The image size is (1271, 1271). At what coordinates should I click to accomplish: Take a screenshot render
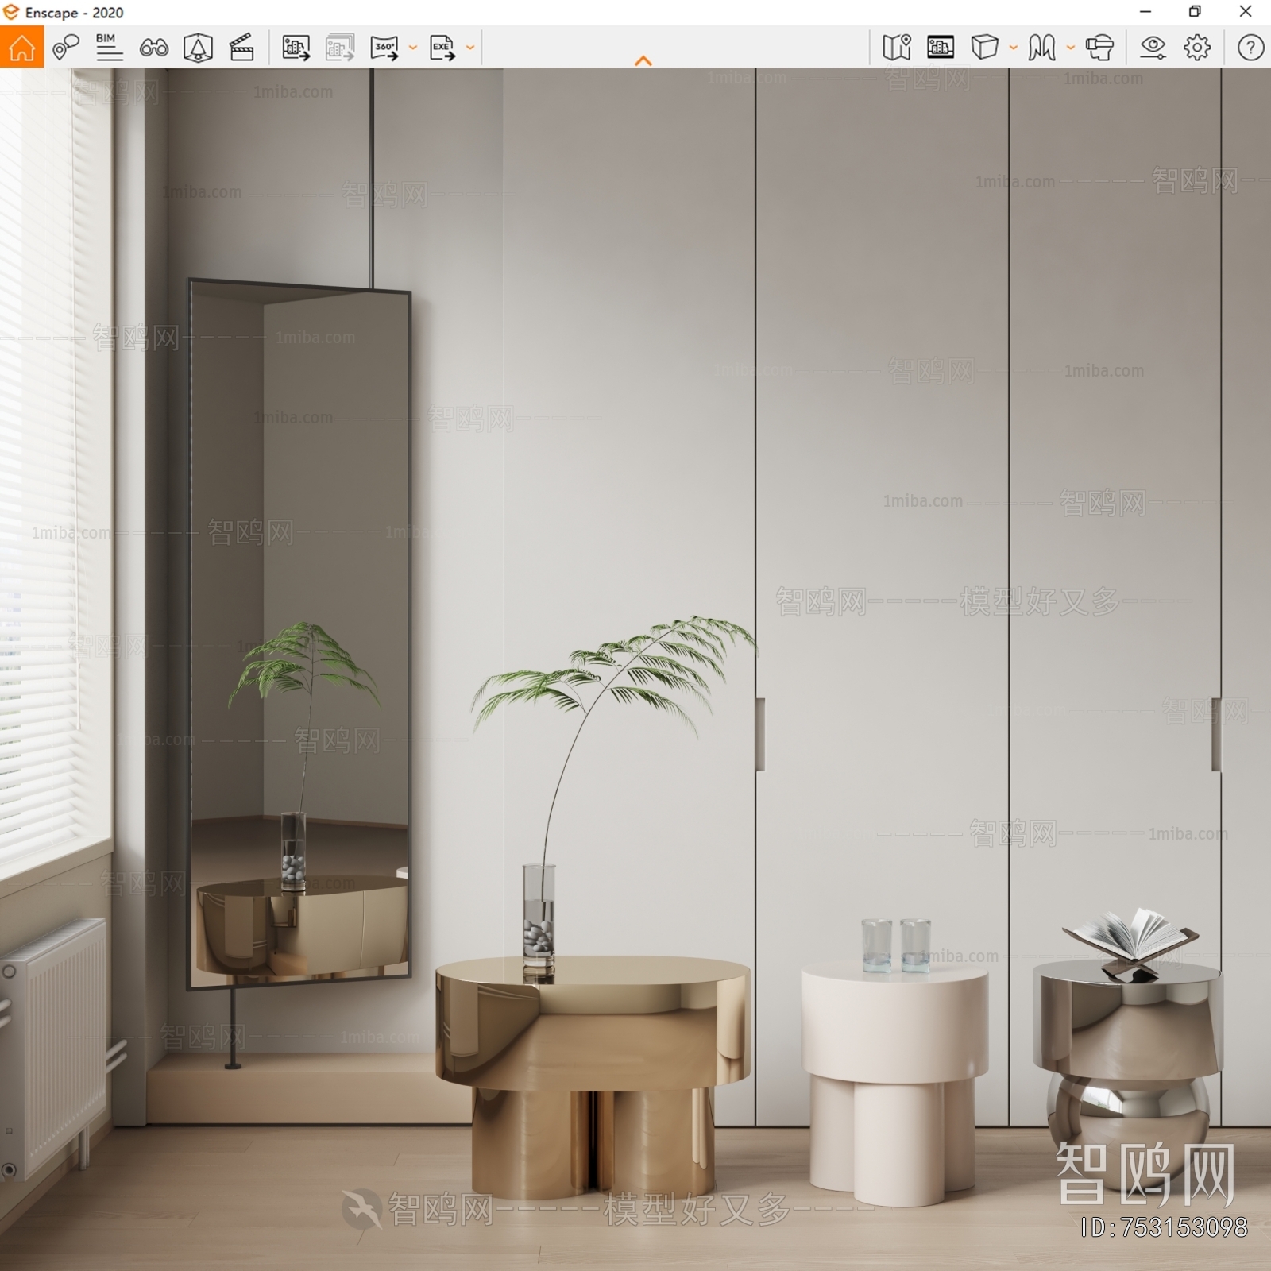[296, 48]
